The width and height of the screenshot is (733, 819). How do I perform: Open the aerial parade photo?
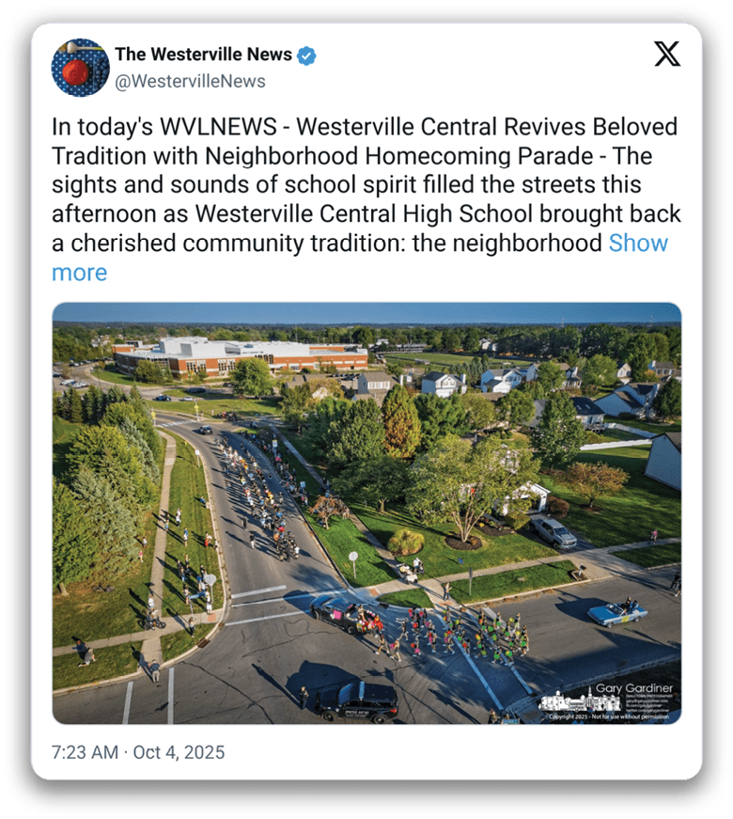click(366, 512)
